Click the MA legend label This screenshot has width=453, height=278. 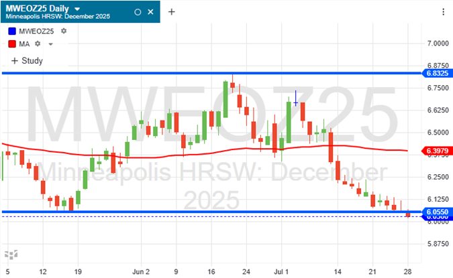coord(24,44)
